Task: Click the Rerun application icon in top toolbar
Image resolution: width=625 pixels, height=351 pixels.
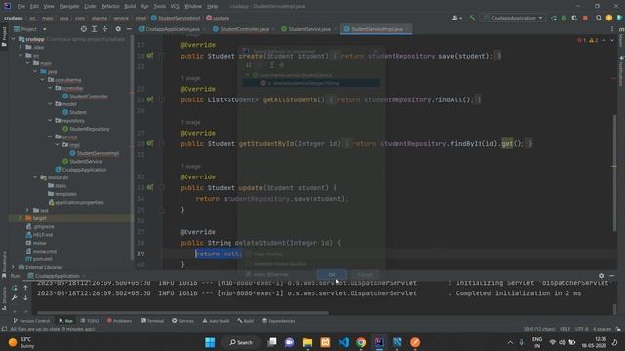Action: point(554,18)
